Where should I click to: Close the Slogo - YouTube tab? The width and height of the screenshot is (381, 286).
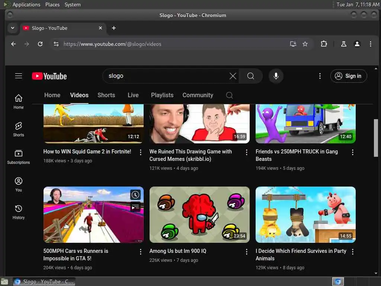100,28
